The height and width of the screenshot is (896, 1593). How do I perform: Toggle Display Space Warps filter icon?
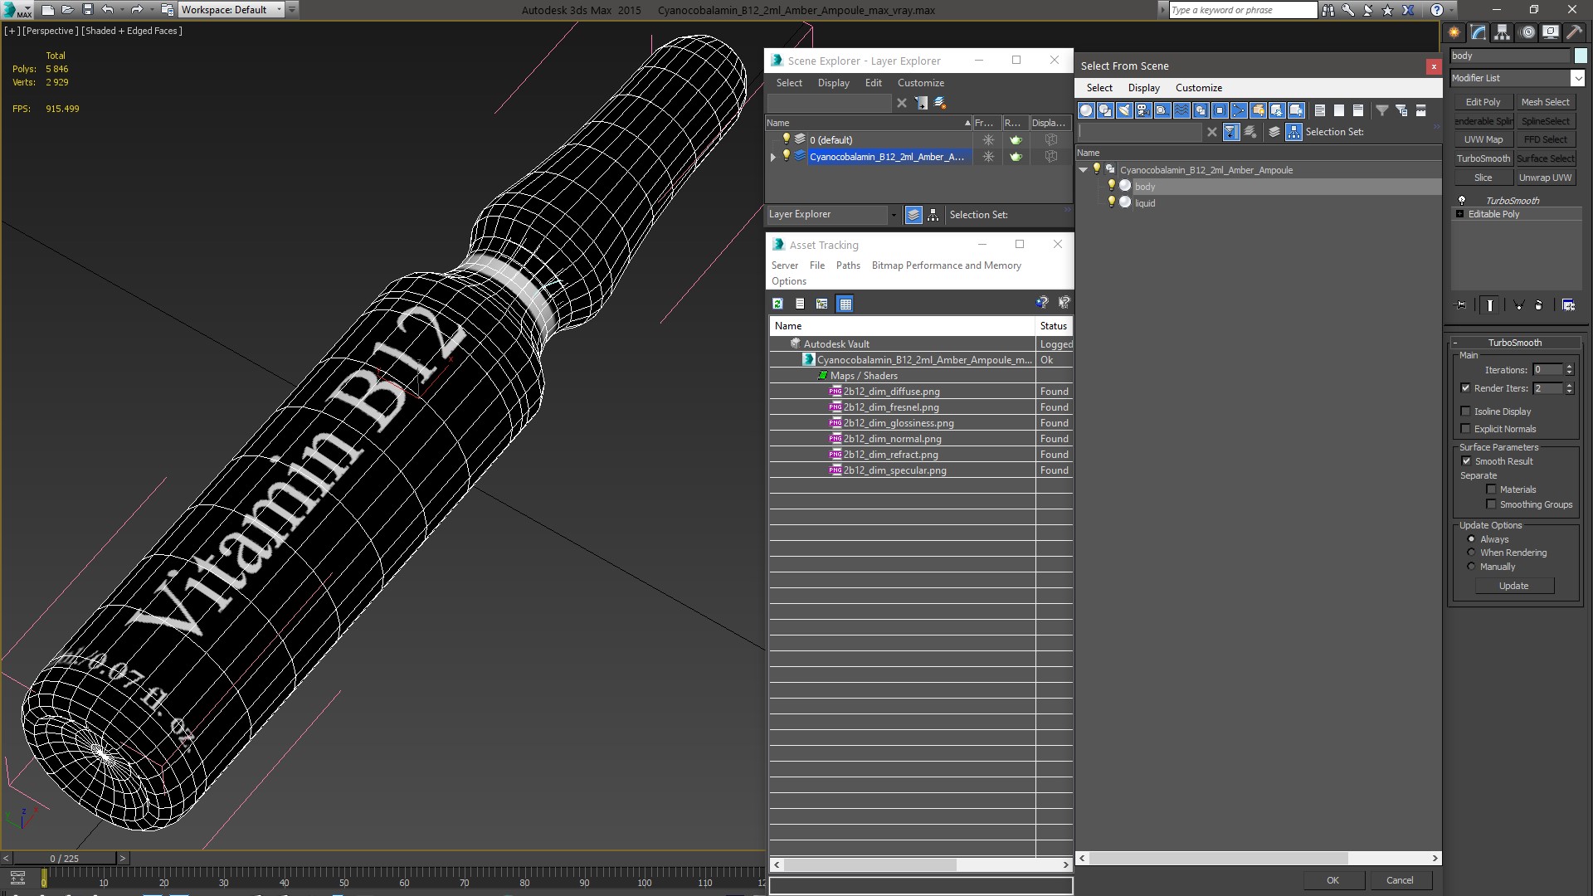(x=1181, y=110)
